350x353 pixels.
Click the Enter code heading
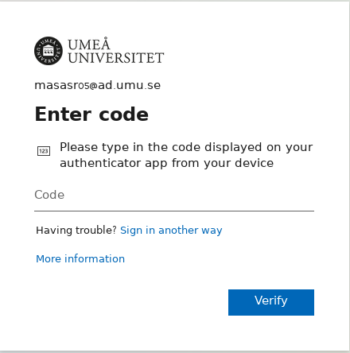pyautogui.click(x=91, y=114)
